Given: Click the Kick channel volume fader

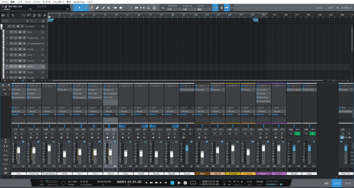Looking at the screenshot, I should (19, 151).
